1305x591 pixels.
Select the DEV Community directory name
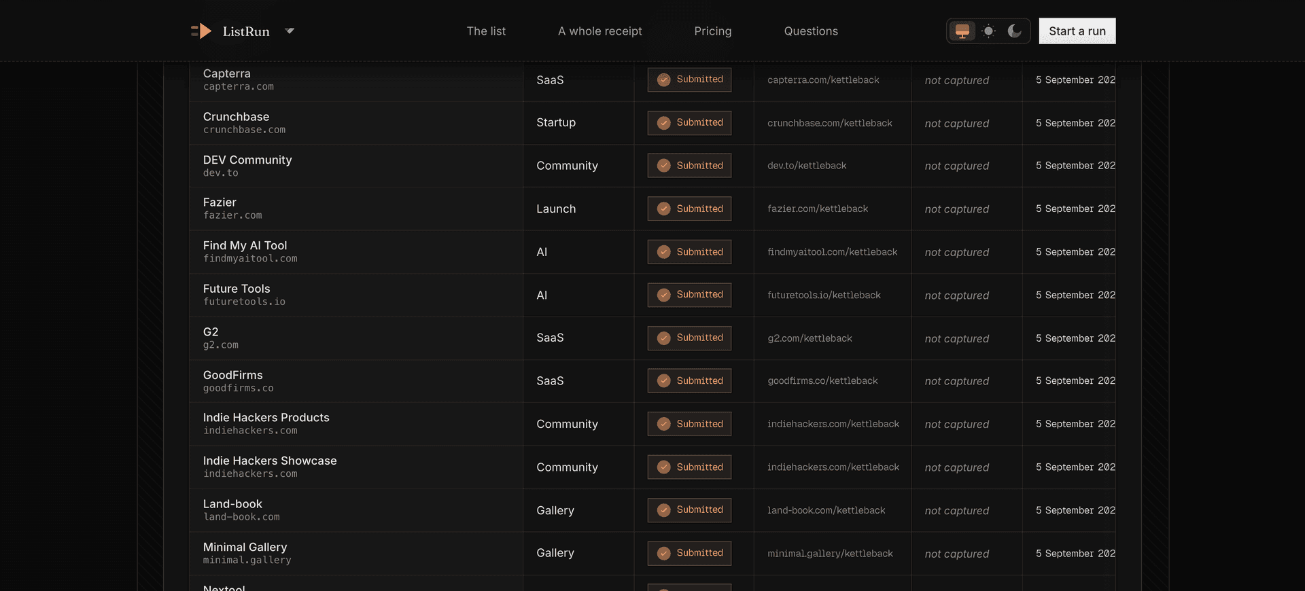click(x=247, y=160)
